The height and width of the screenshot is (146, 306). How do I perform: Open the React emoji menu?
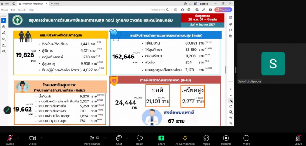pyautogui.click(x=140, y=140)
